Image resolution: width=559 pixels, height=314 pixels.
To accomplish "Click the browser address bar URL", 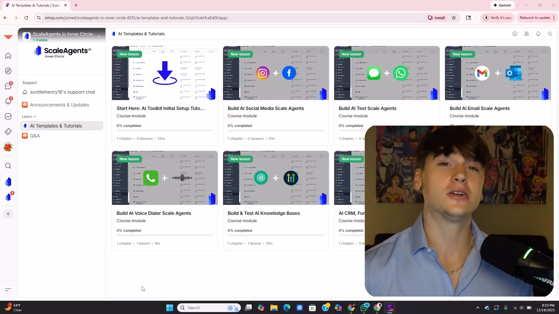I will point(136,18).
